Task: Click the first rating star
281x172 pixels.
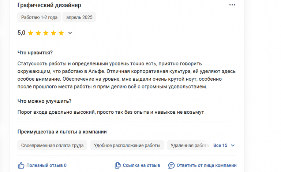Action: (30, 33)
